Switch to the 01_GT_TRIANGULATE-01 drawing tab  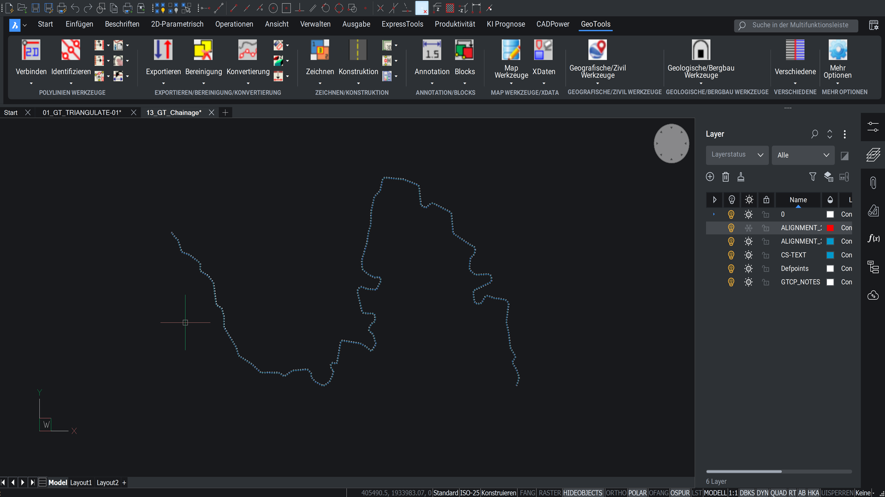tap(82, 112)
